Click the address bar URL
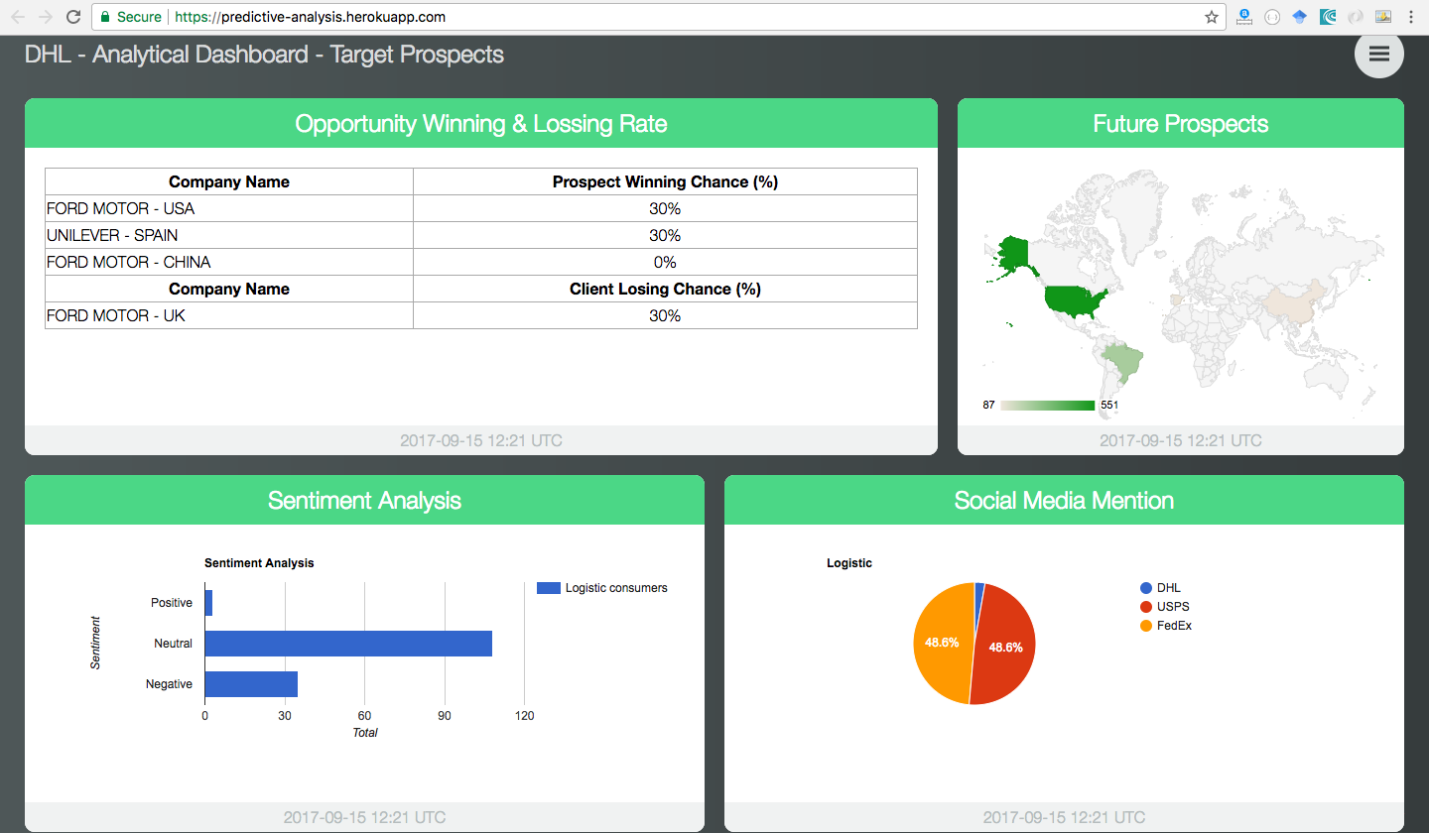 click(x=310, y=17)
